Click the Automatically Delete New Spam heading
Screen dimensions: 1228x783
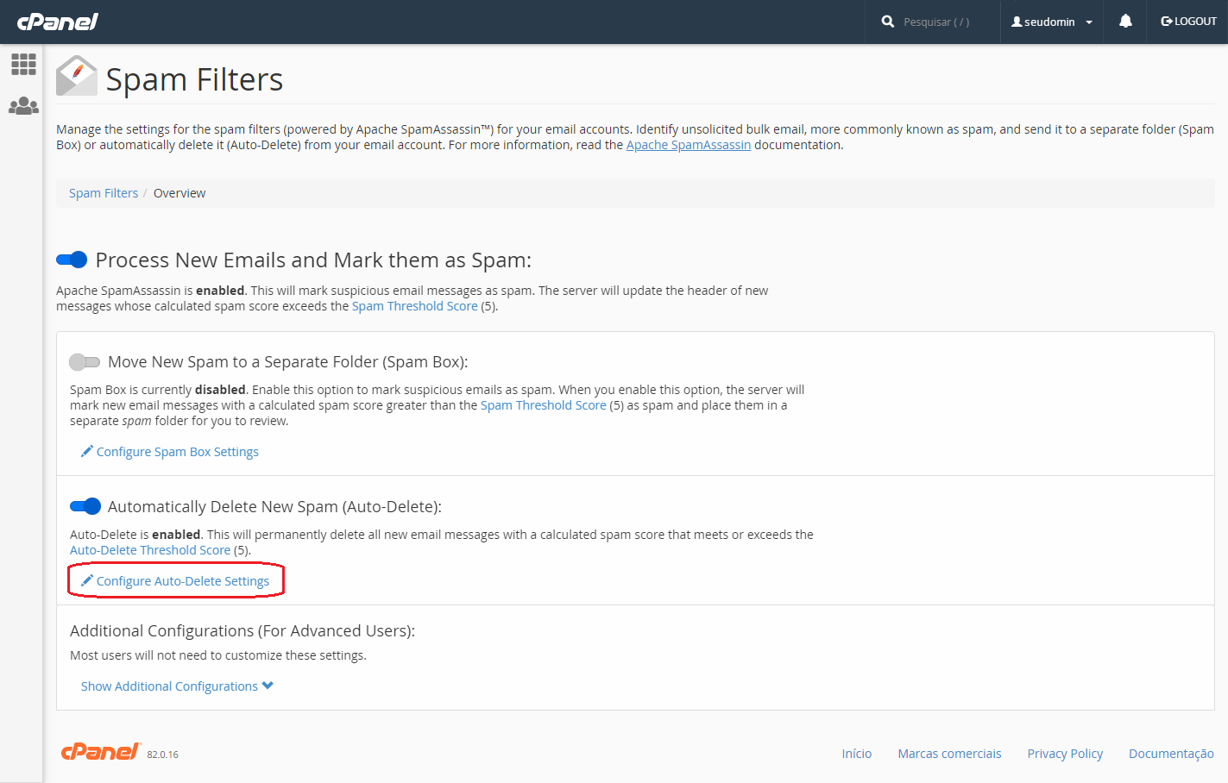(274, 507)
